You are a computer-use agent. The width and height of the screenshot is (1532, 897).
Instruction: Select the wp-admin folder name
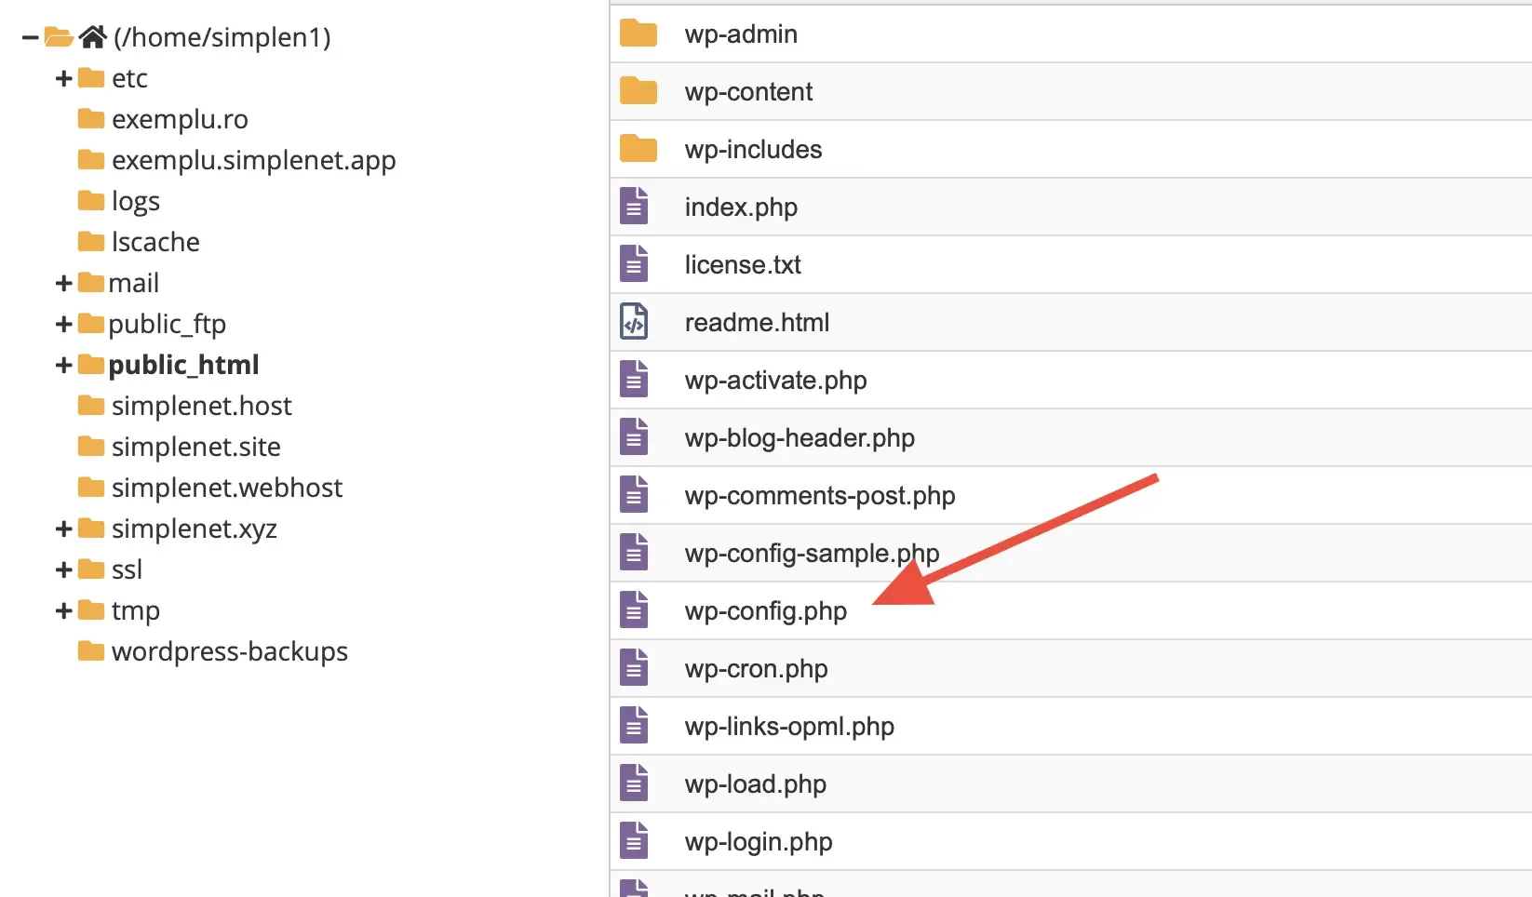[741, 34]
